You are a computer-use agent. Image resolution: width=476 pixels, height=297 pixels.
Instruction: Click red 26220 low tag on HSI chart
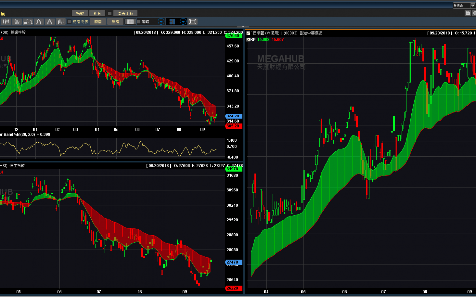coord(234,288)
